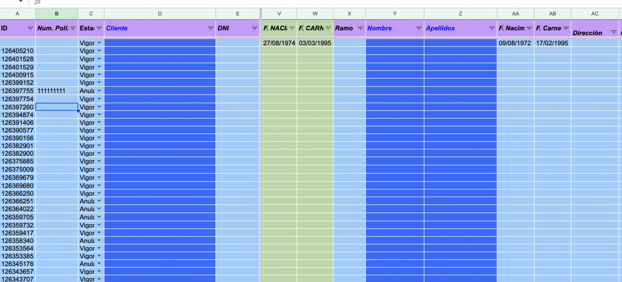Expand the status dropdown in row 126391406
This screenshot has width=622, height=282.
point(99,123)
